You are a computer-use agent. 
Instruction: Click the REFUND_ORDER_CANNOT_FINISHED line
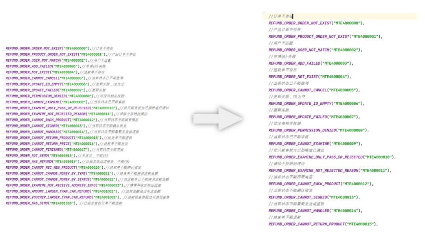pos(65,149)
